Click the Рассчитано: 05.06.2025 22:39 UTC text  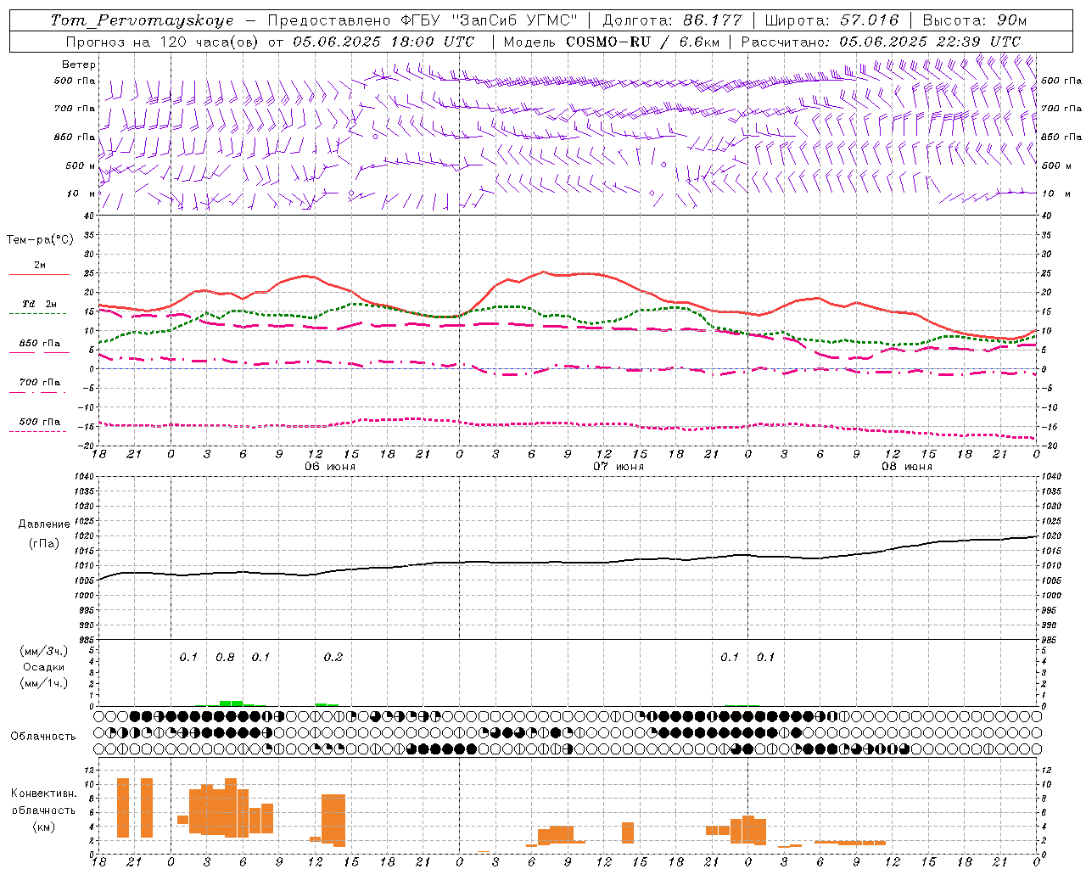coord(881,42)
